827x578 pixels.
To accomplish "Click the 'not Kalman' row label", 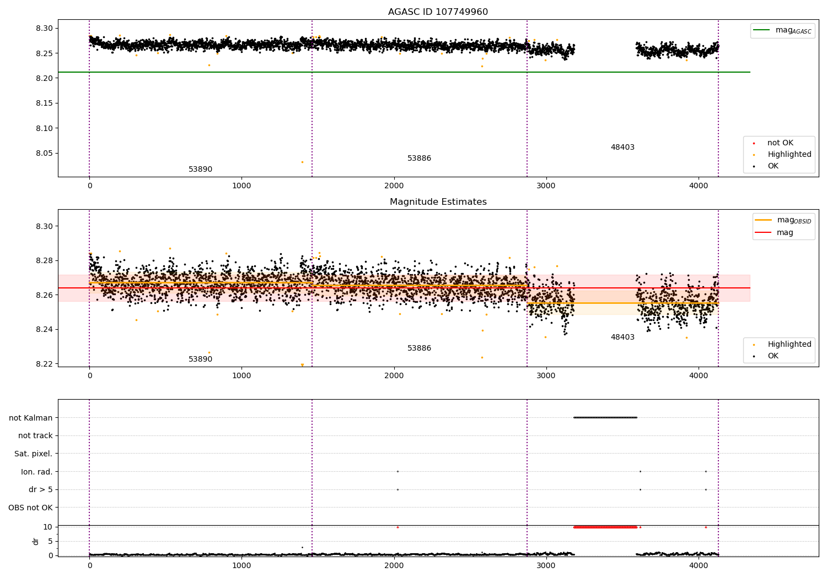I will [x=31, y=418].
